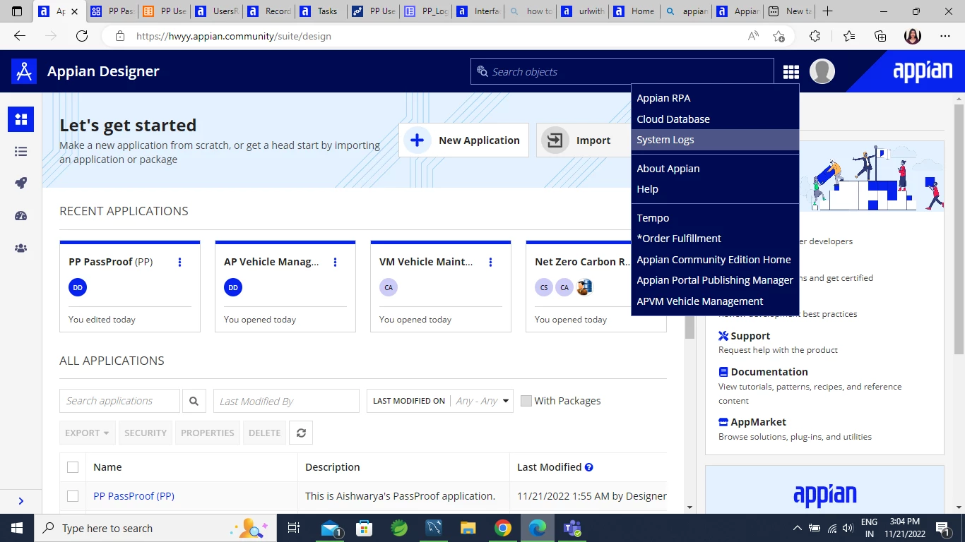This screenshot has width=965, height=542.
Task: Refresh the applications list
Action: pyautogui.click(x=301, y=433)
